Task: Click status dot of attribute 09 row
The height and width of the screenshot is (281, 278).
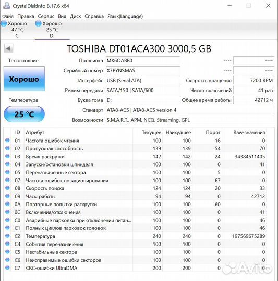Action: [x=7, y=196]
